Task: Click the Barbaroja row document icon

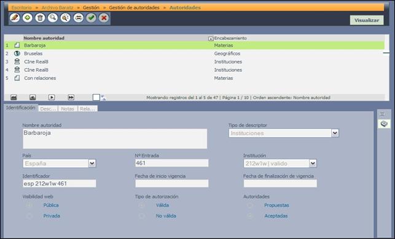Action: [17, 45]
